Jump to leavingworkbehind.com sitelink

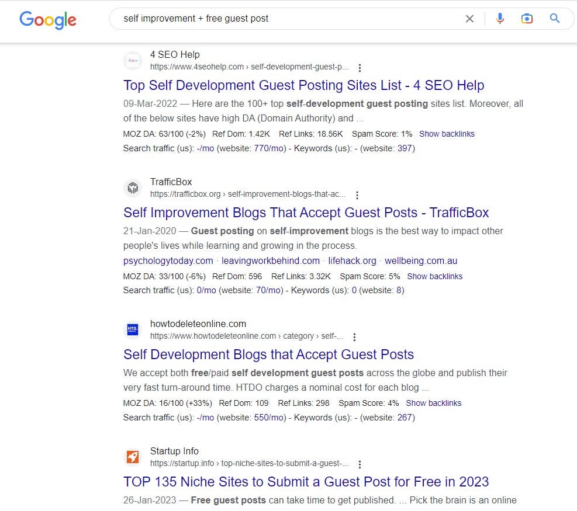coord(271,260)
